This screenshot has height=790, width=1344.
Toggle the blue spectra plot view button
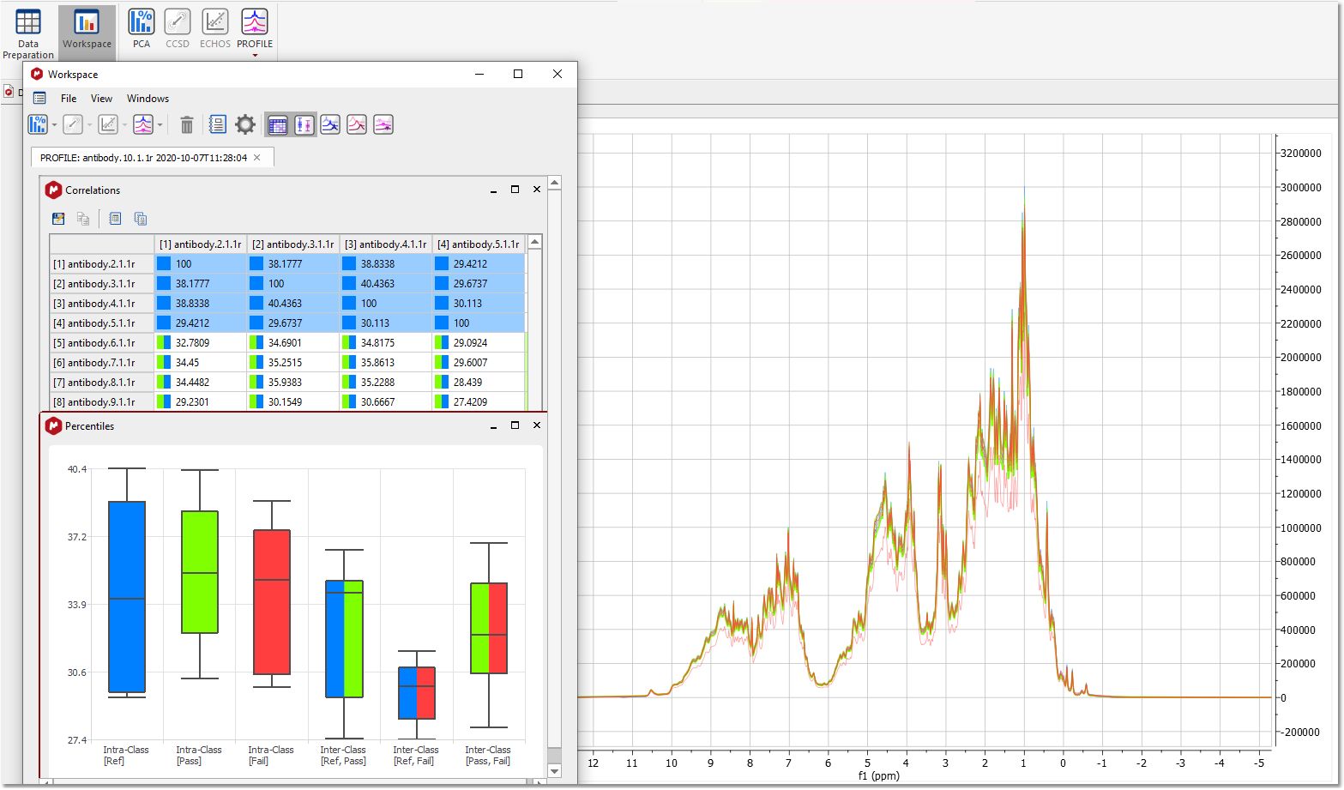(330, 125)
